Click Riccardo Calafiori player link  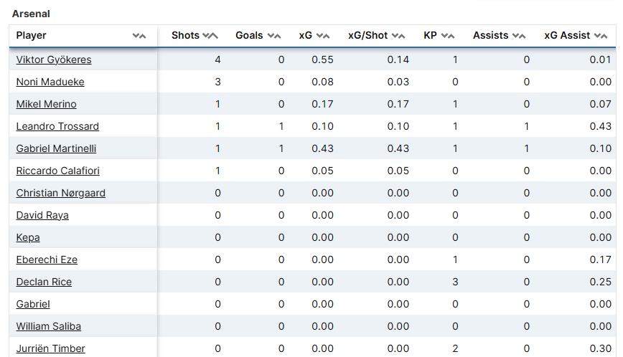(57, 171)
